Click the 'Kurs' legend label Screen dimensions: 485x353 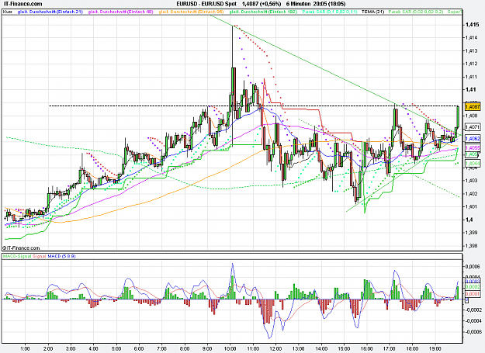coord(8,12)
